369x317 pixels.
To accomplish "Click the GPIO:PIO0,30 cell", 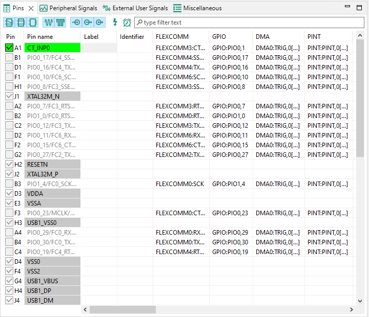I will [231, 242].
